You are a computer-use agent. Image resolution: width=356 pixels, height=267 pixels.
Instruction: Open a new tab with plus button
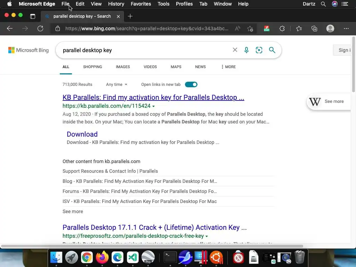(130, 16)
